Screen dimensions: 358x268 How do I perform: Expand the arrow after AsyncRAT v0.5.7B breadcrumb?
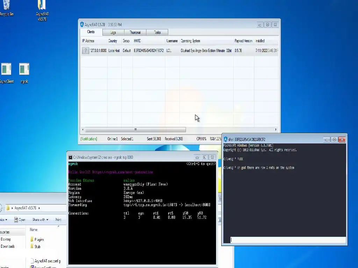39,208
